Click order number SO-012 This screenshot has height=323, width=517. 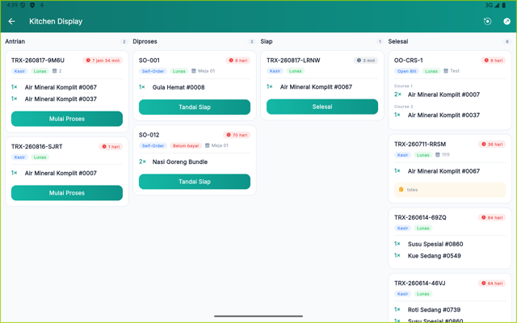coord(149,135)
